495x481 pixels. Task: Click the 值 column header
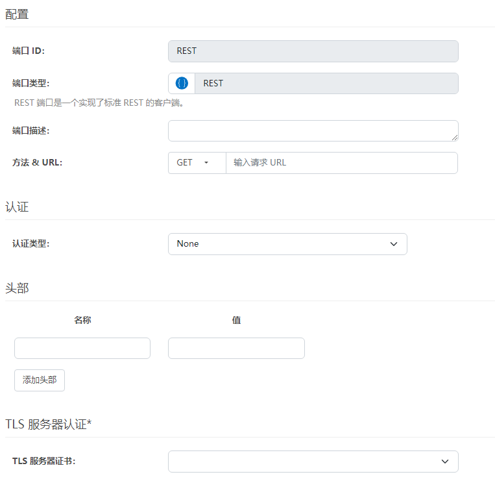pyautogui.click(x=236, y=320)
